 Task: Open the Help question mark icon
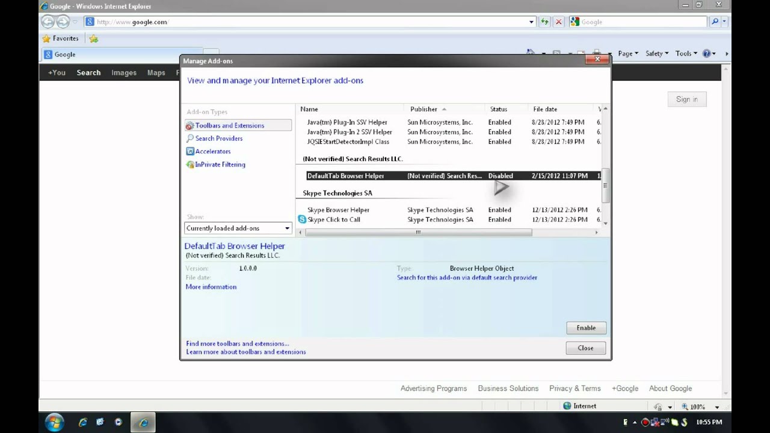707,54
